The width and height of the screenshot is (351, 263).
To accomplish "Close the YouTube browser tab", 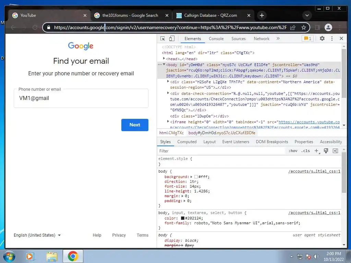I will pyautogui.click(x=85, y=15).
